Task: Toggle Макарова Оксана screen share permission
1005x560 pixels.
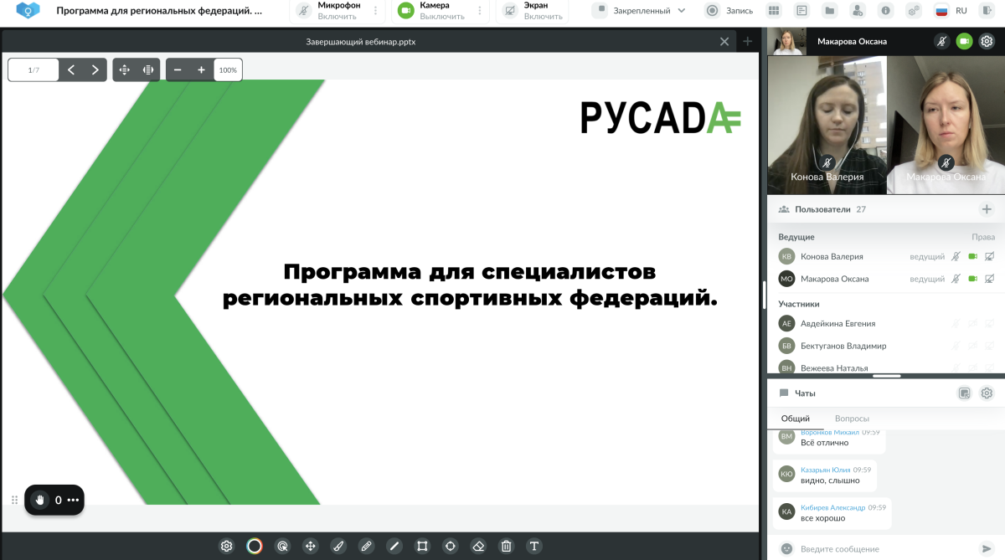Action: pyautogui.click(x=989, y=279)
